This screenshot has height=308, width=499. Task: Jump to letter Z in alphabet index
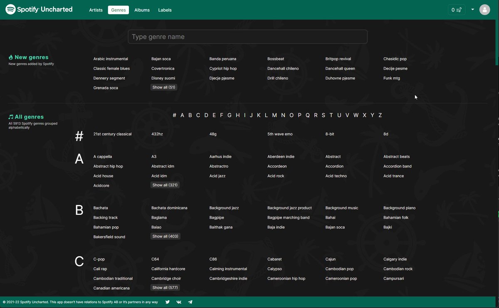click(380, 115)
